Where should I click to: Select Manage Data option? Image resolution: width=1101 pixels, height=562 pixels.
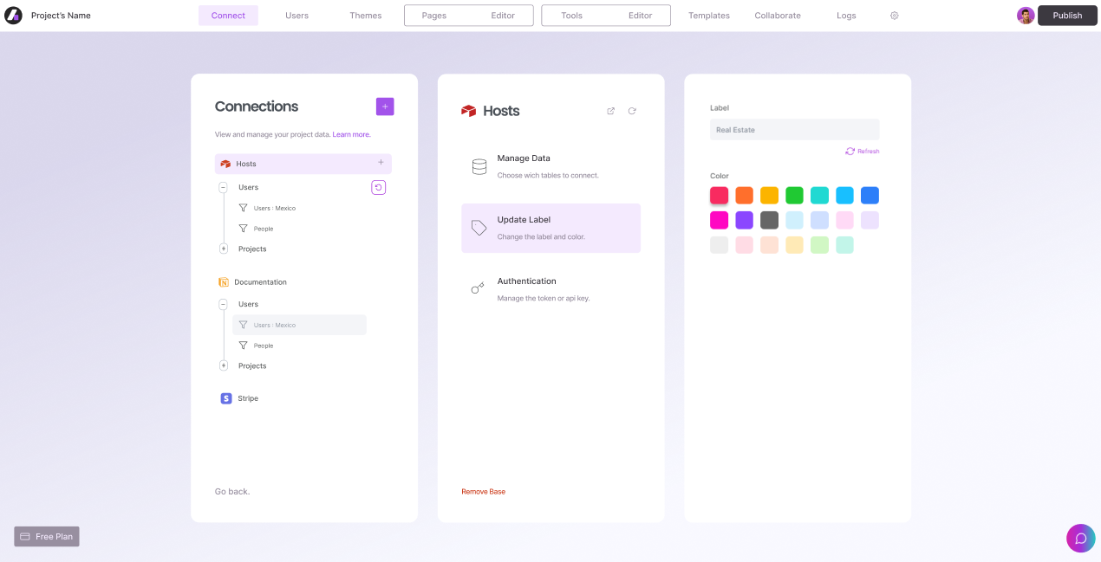click(x=551, y=166)
